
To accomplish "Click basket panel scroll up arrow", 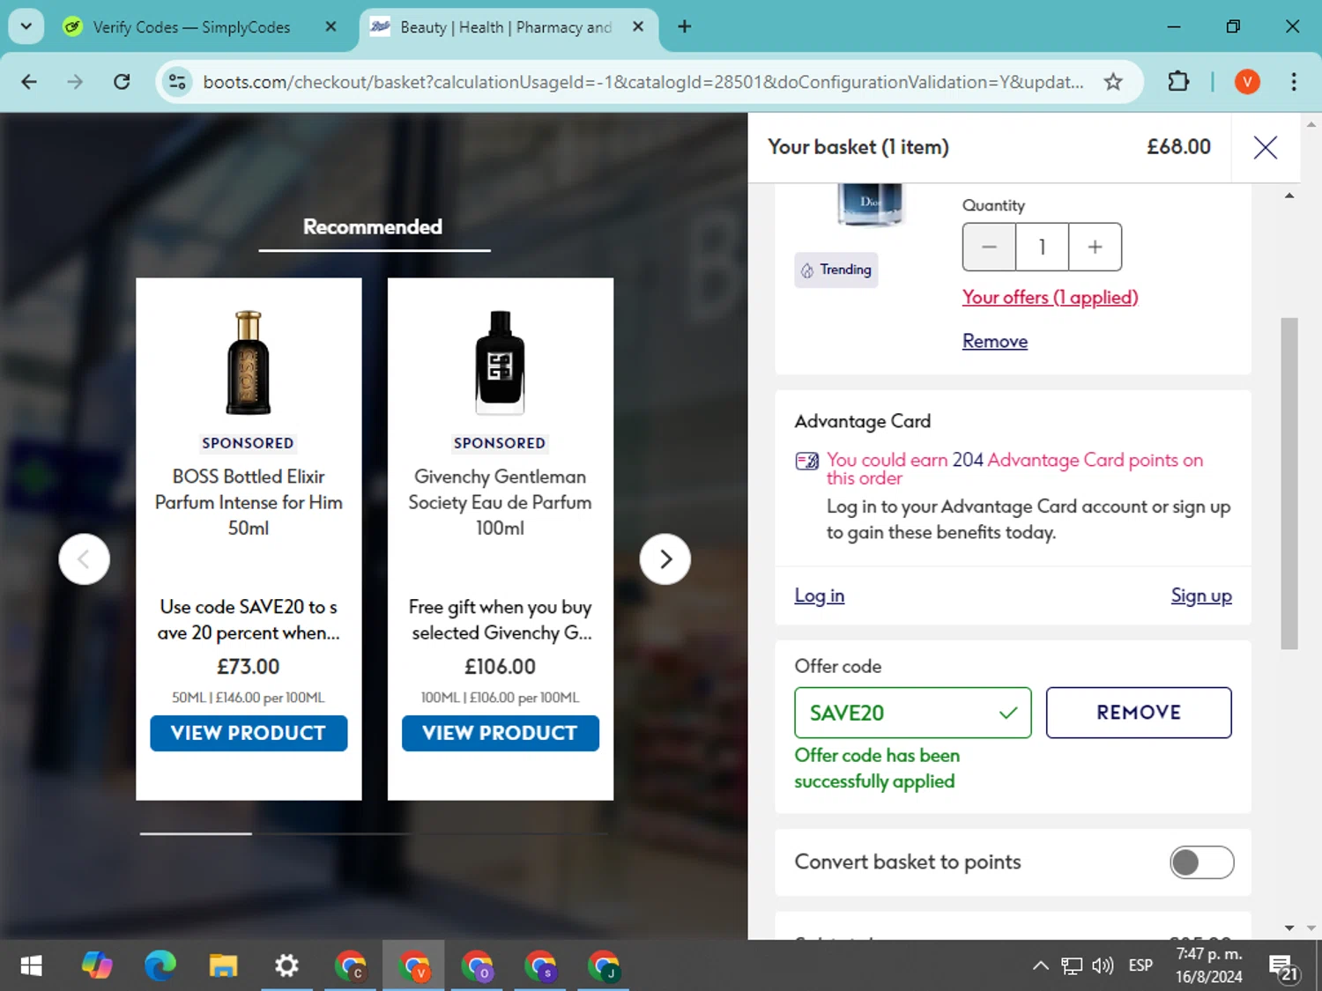I will click(x=1289, y=196).
